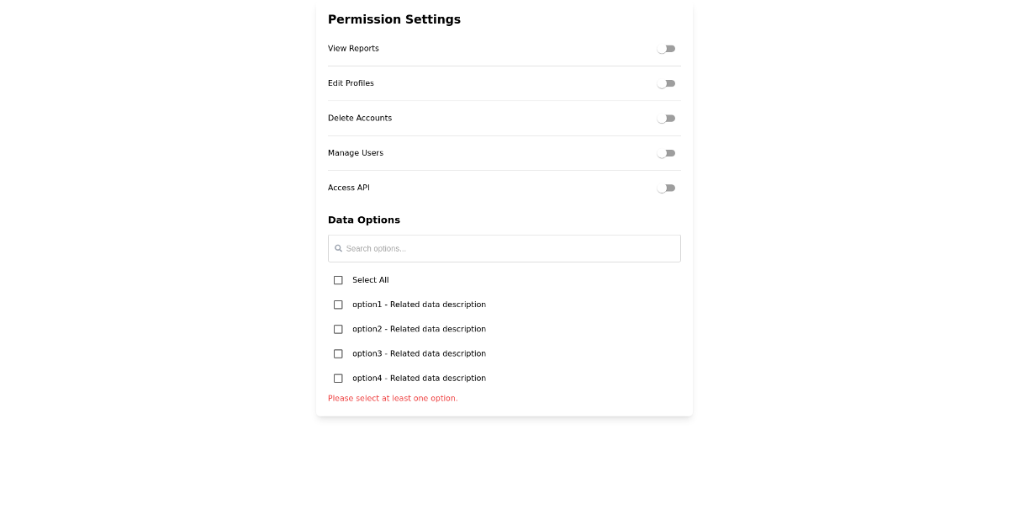Tick the checkbox next to option3
The height and width of the screenshot is (530, 1009).
coord(338,353)
